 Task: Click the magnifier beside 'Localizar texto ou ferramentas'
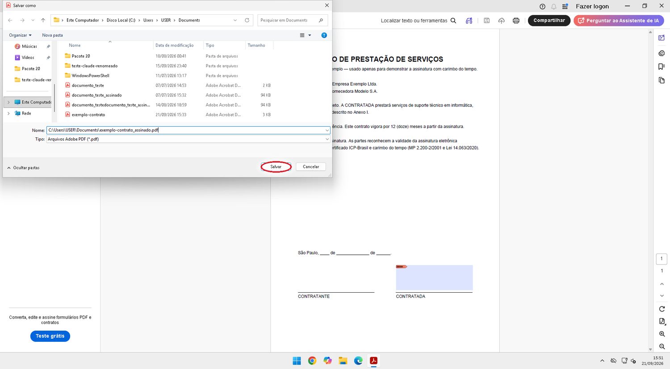click(x=453, y=21)
